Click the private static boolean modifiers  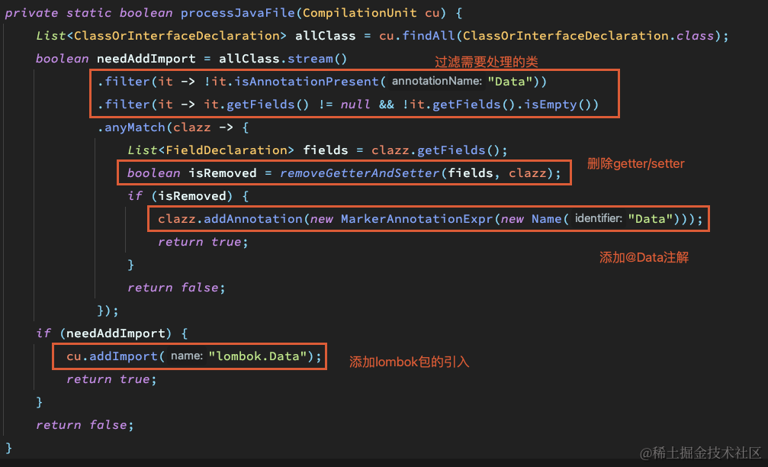click(x=88, y=13)
